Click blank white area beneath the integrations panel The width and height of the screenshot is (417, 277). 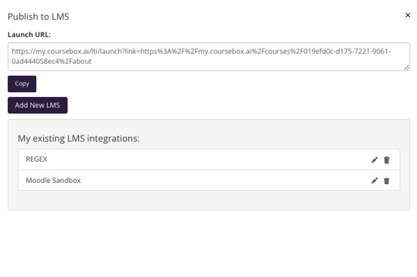tap(209, 243)
